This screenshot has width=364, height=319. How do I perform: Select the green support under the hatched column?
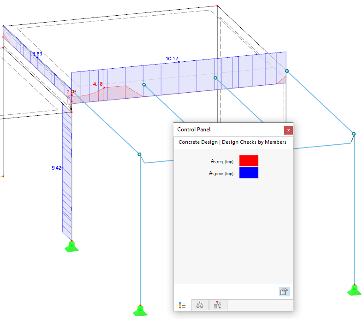(x=72, y=246)
